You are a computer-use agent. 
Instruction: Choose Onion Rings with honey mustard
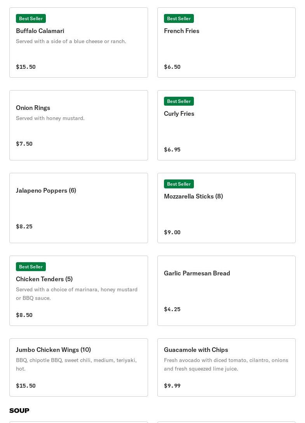[x=78, y=125]
